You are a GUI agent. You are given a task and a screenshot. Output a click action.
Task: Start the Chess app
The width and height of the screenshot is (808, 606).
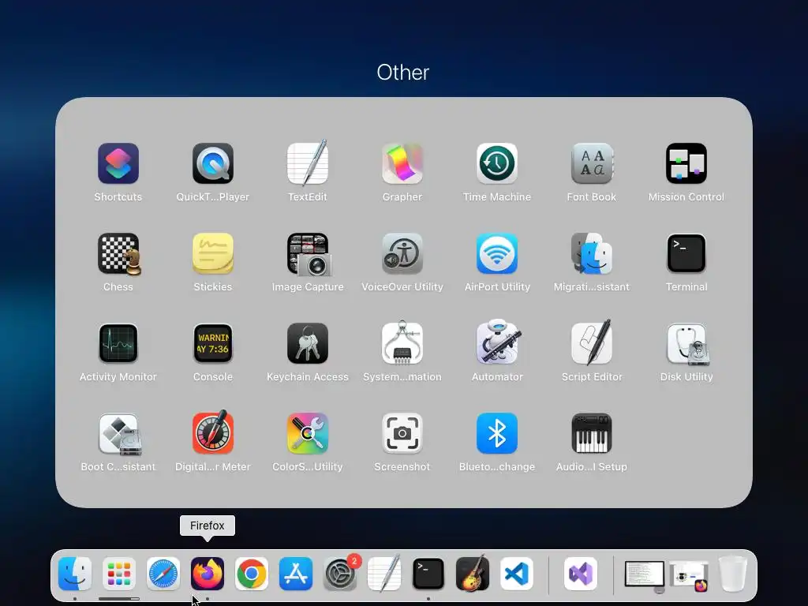coord(118,253)
